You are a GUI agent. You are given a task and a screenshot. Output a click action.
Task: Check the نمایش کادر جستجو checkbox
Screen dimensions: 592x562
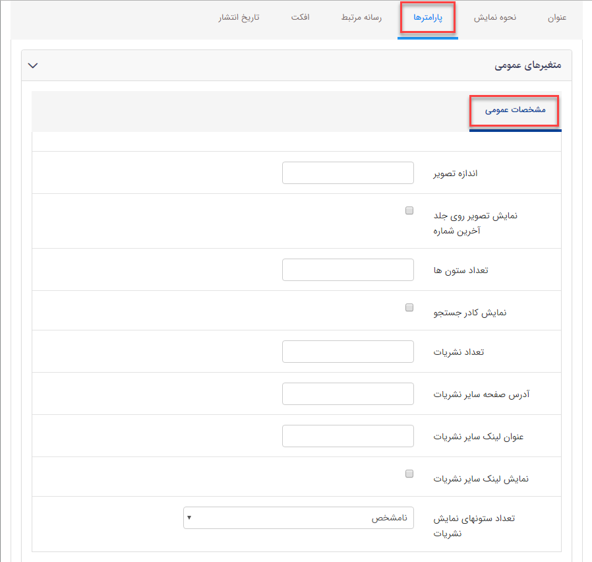click(409, 307)
